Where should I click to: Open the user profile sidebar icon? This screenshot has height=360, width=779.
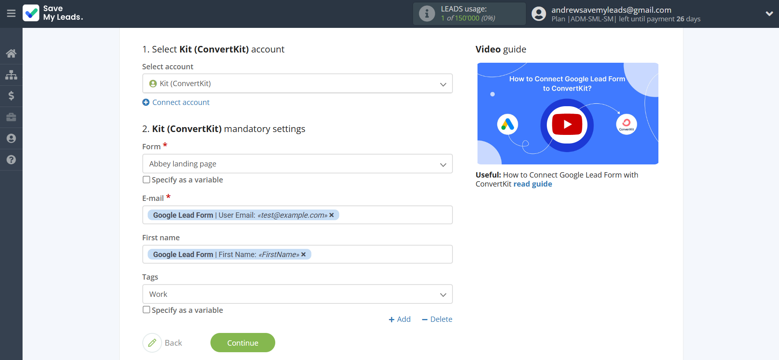pos(11,139)
